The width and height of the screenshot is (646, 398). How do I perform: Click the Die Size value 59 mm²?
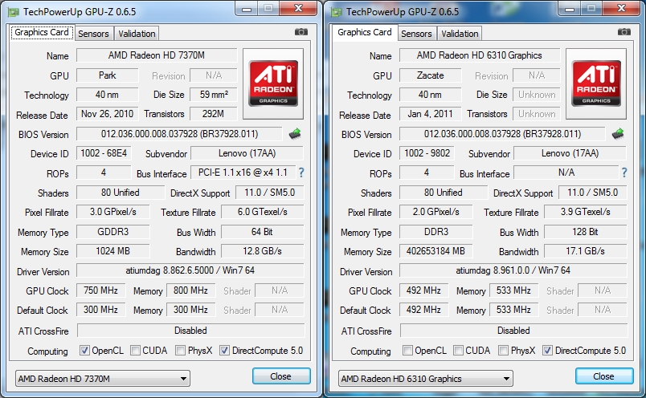click(214, 95)
